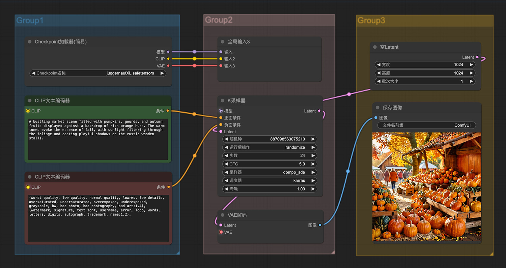The height and width of the screenshot is (268, 506).
Task: Click the 降噪 value 1.00
Action: click(301, 189)
